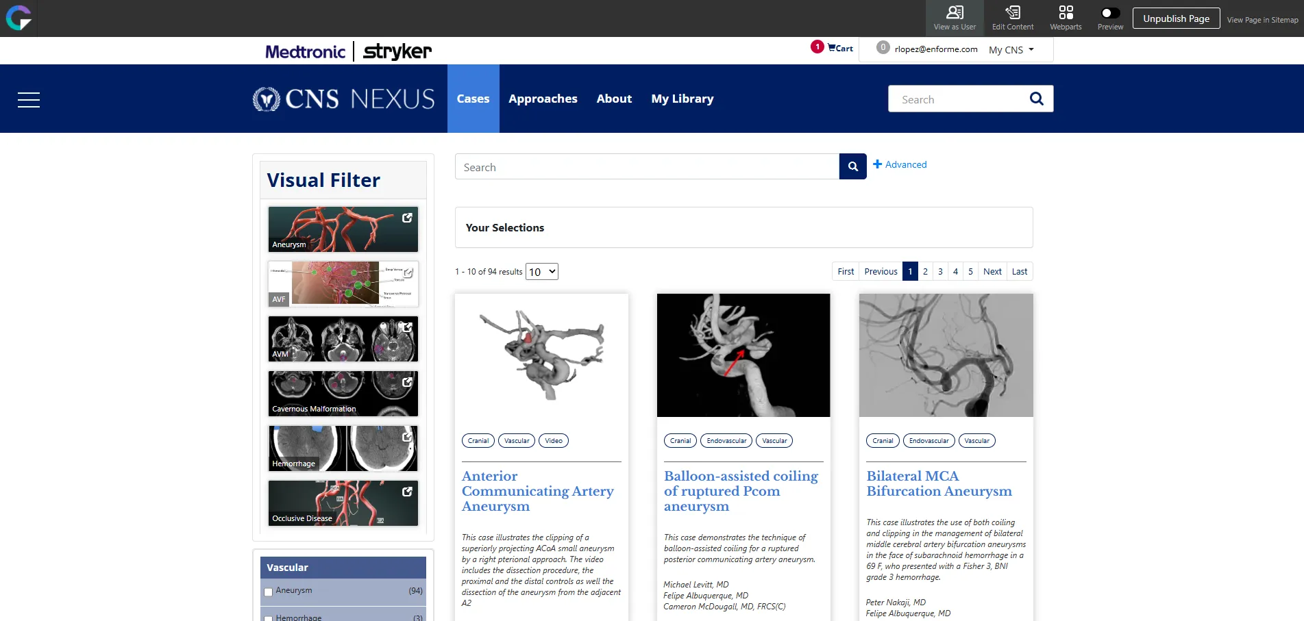Click the Stryker sponsor logo
Screen dimensions: 1304x621
pos(397,51)
